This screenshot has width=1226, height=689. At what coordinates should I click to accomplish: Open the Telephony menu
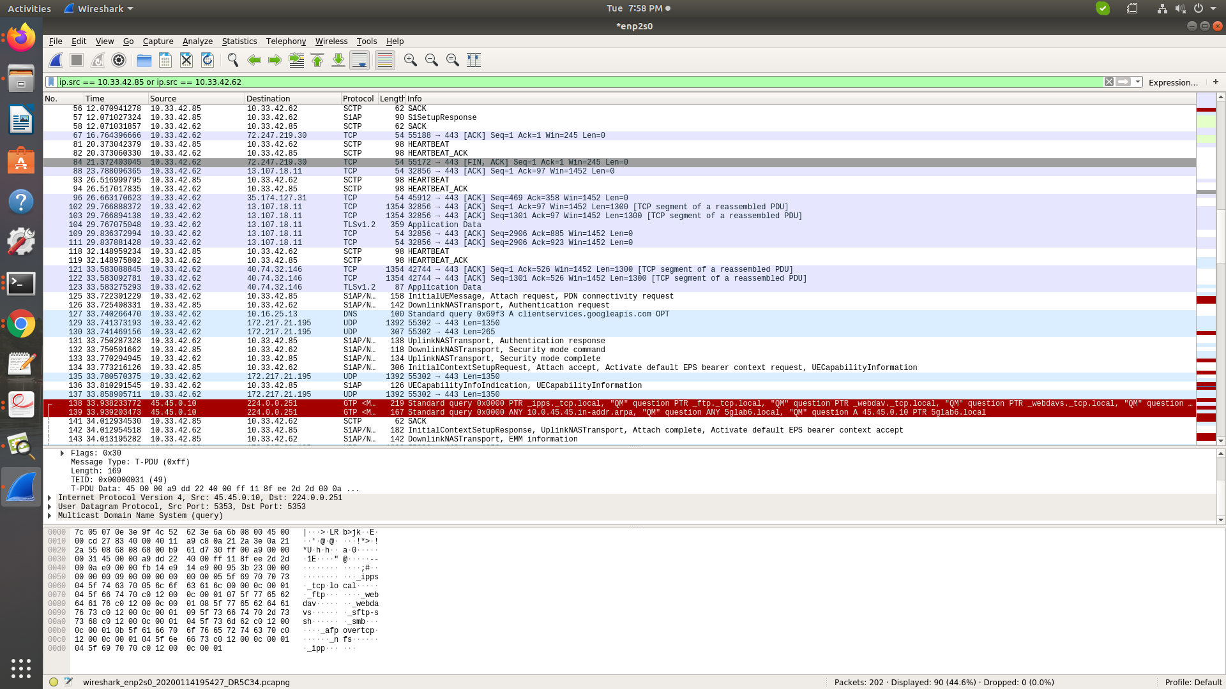tap(285, 41)
